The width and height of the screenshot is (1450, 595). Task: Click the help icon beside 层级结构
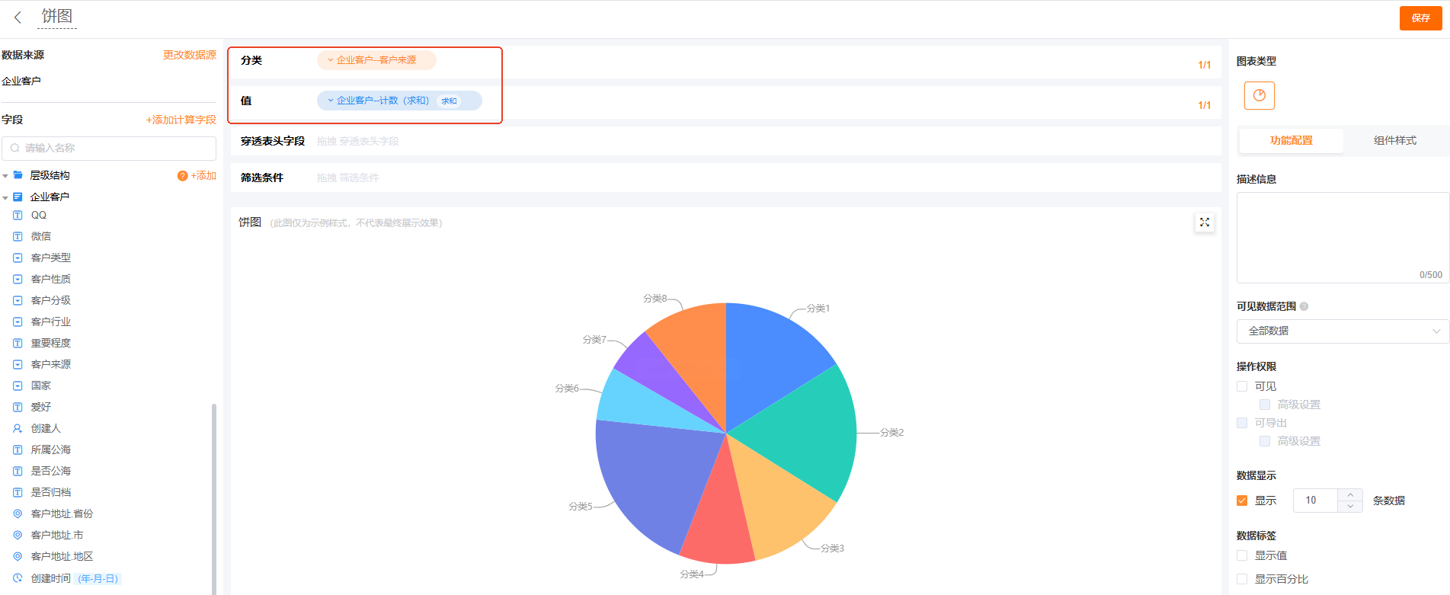click(182, 176)
